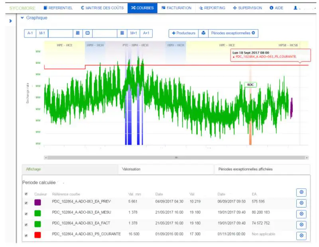Screen dimensions: 319x247
Task: Collapse the Graphique section chevron
Action: pos(22,18)
